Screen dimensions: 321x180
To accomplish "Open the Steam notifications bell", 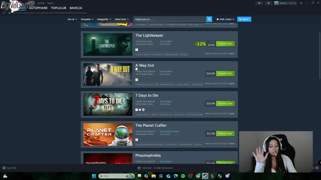I will pos(269,3).
